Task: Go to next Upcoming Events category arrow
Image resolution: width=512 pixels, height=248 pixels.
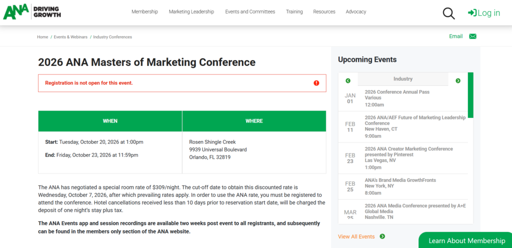Action: coord(458,80)
